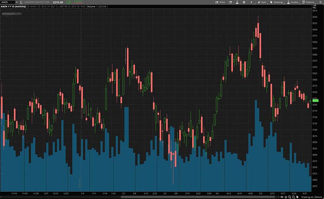Open the Patterns menu
Screen dimensions: 324x199
click(x=308, y=2)
